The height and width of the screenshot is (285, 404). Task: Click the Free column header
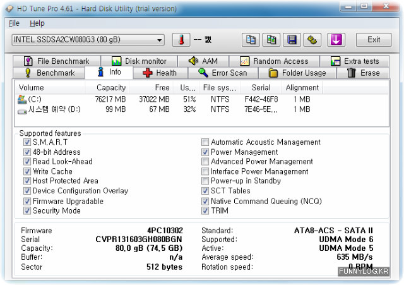tap(151, 88)
